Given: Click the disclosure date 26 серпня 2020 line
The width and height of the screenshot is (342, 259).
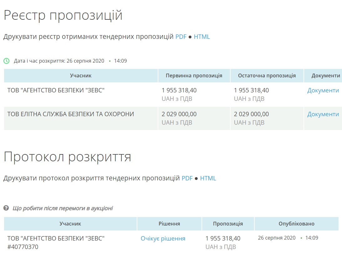Looking at the screenshot, I should click(x=70, y=61).
